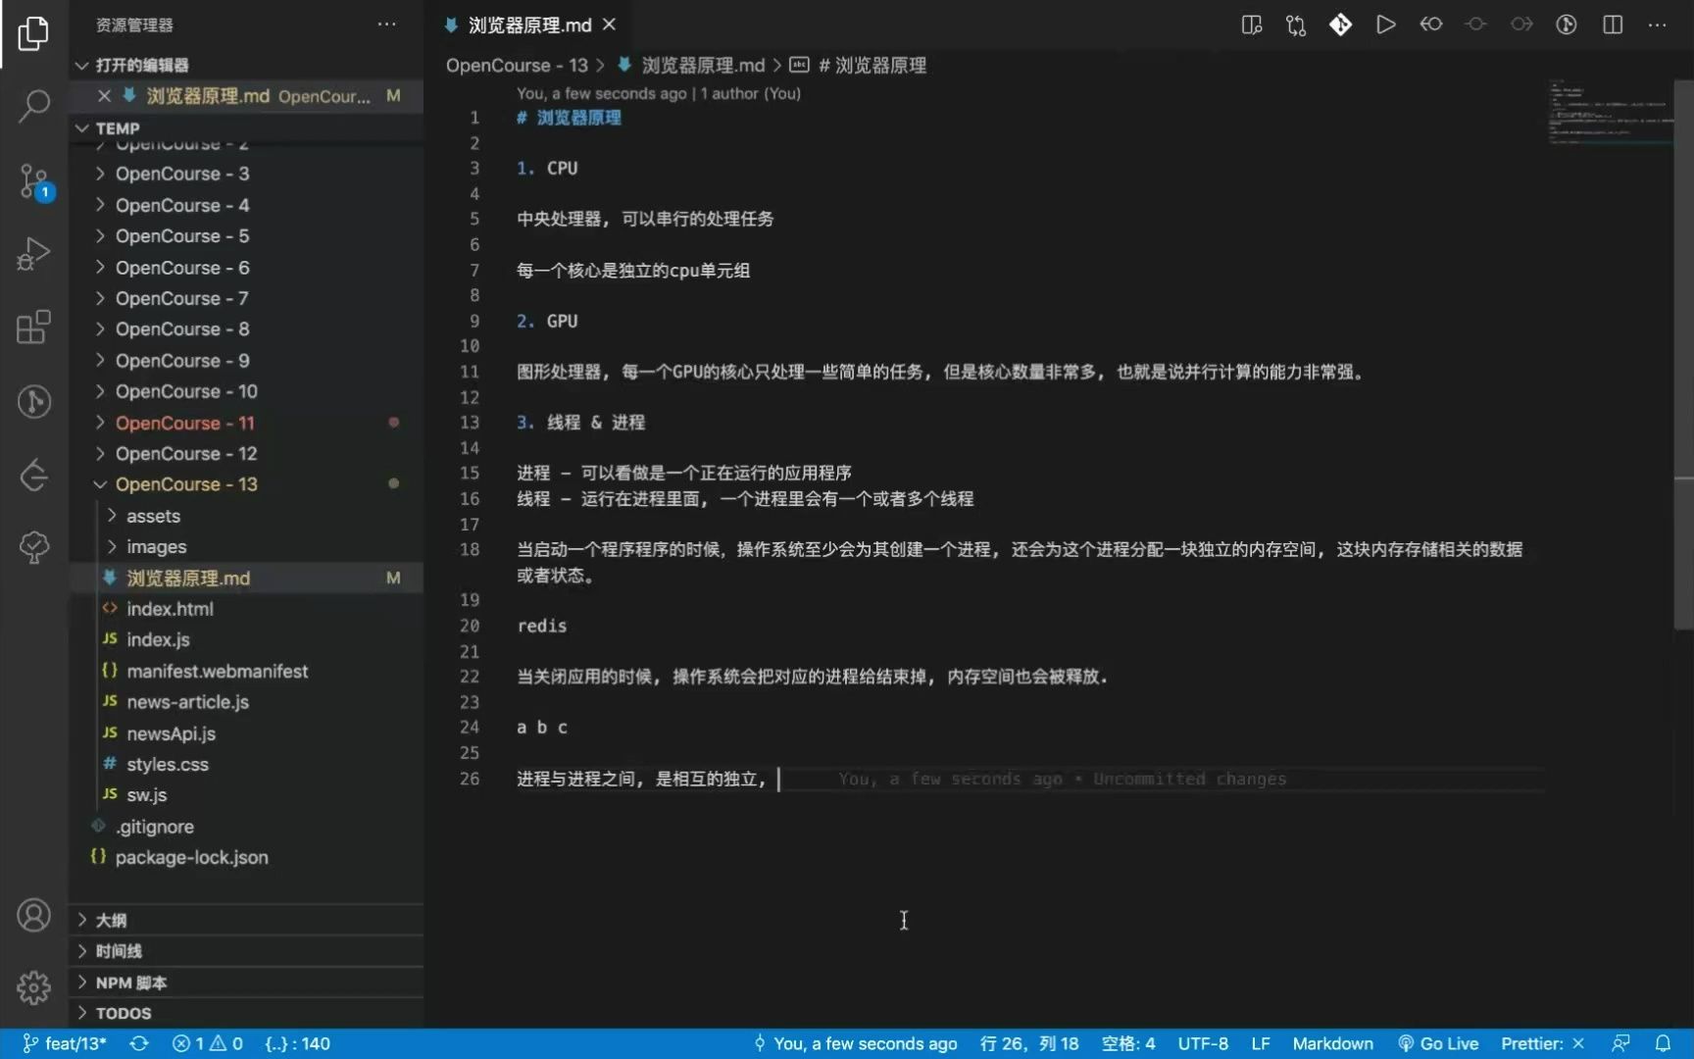
Task: Expand the OpenCourse - 11 folder
Action: click(245, 423)
